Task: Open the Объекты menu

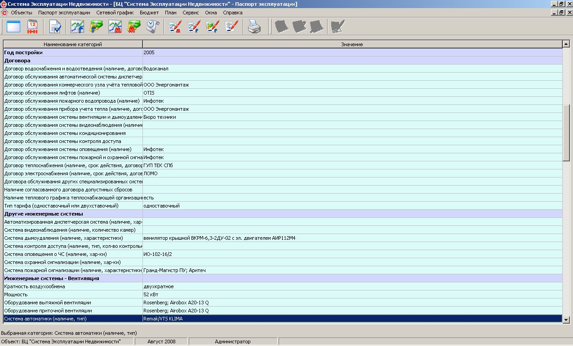Action: coord(22,13)
